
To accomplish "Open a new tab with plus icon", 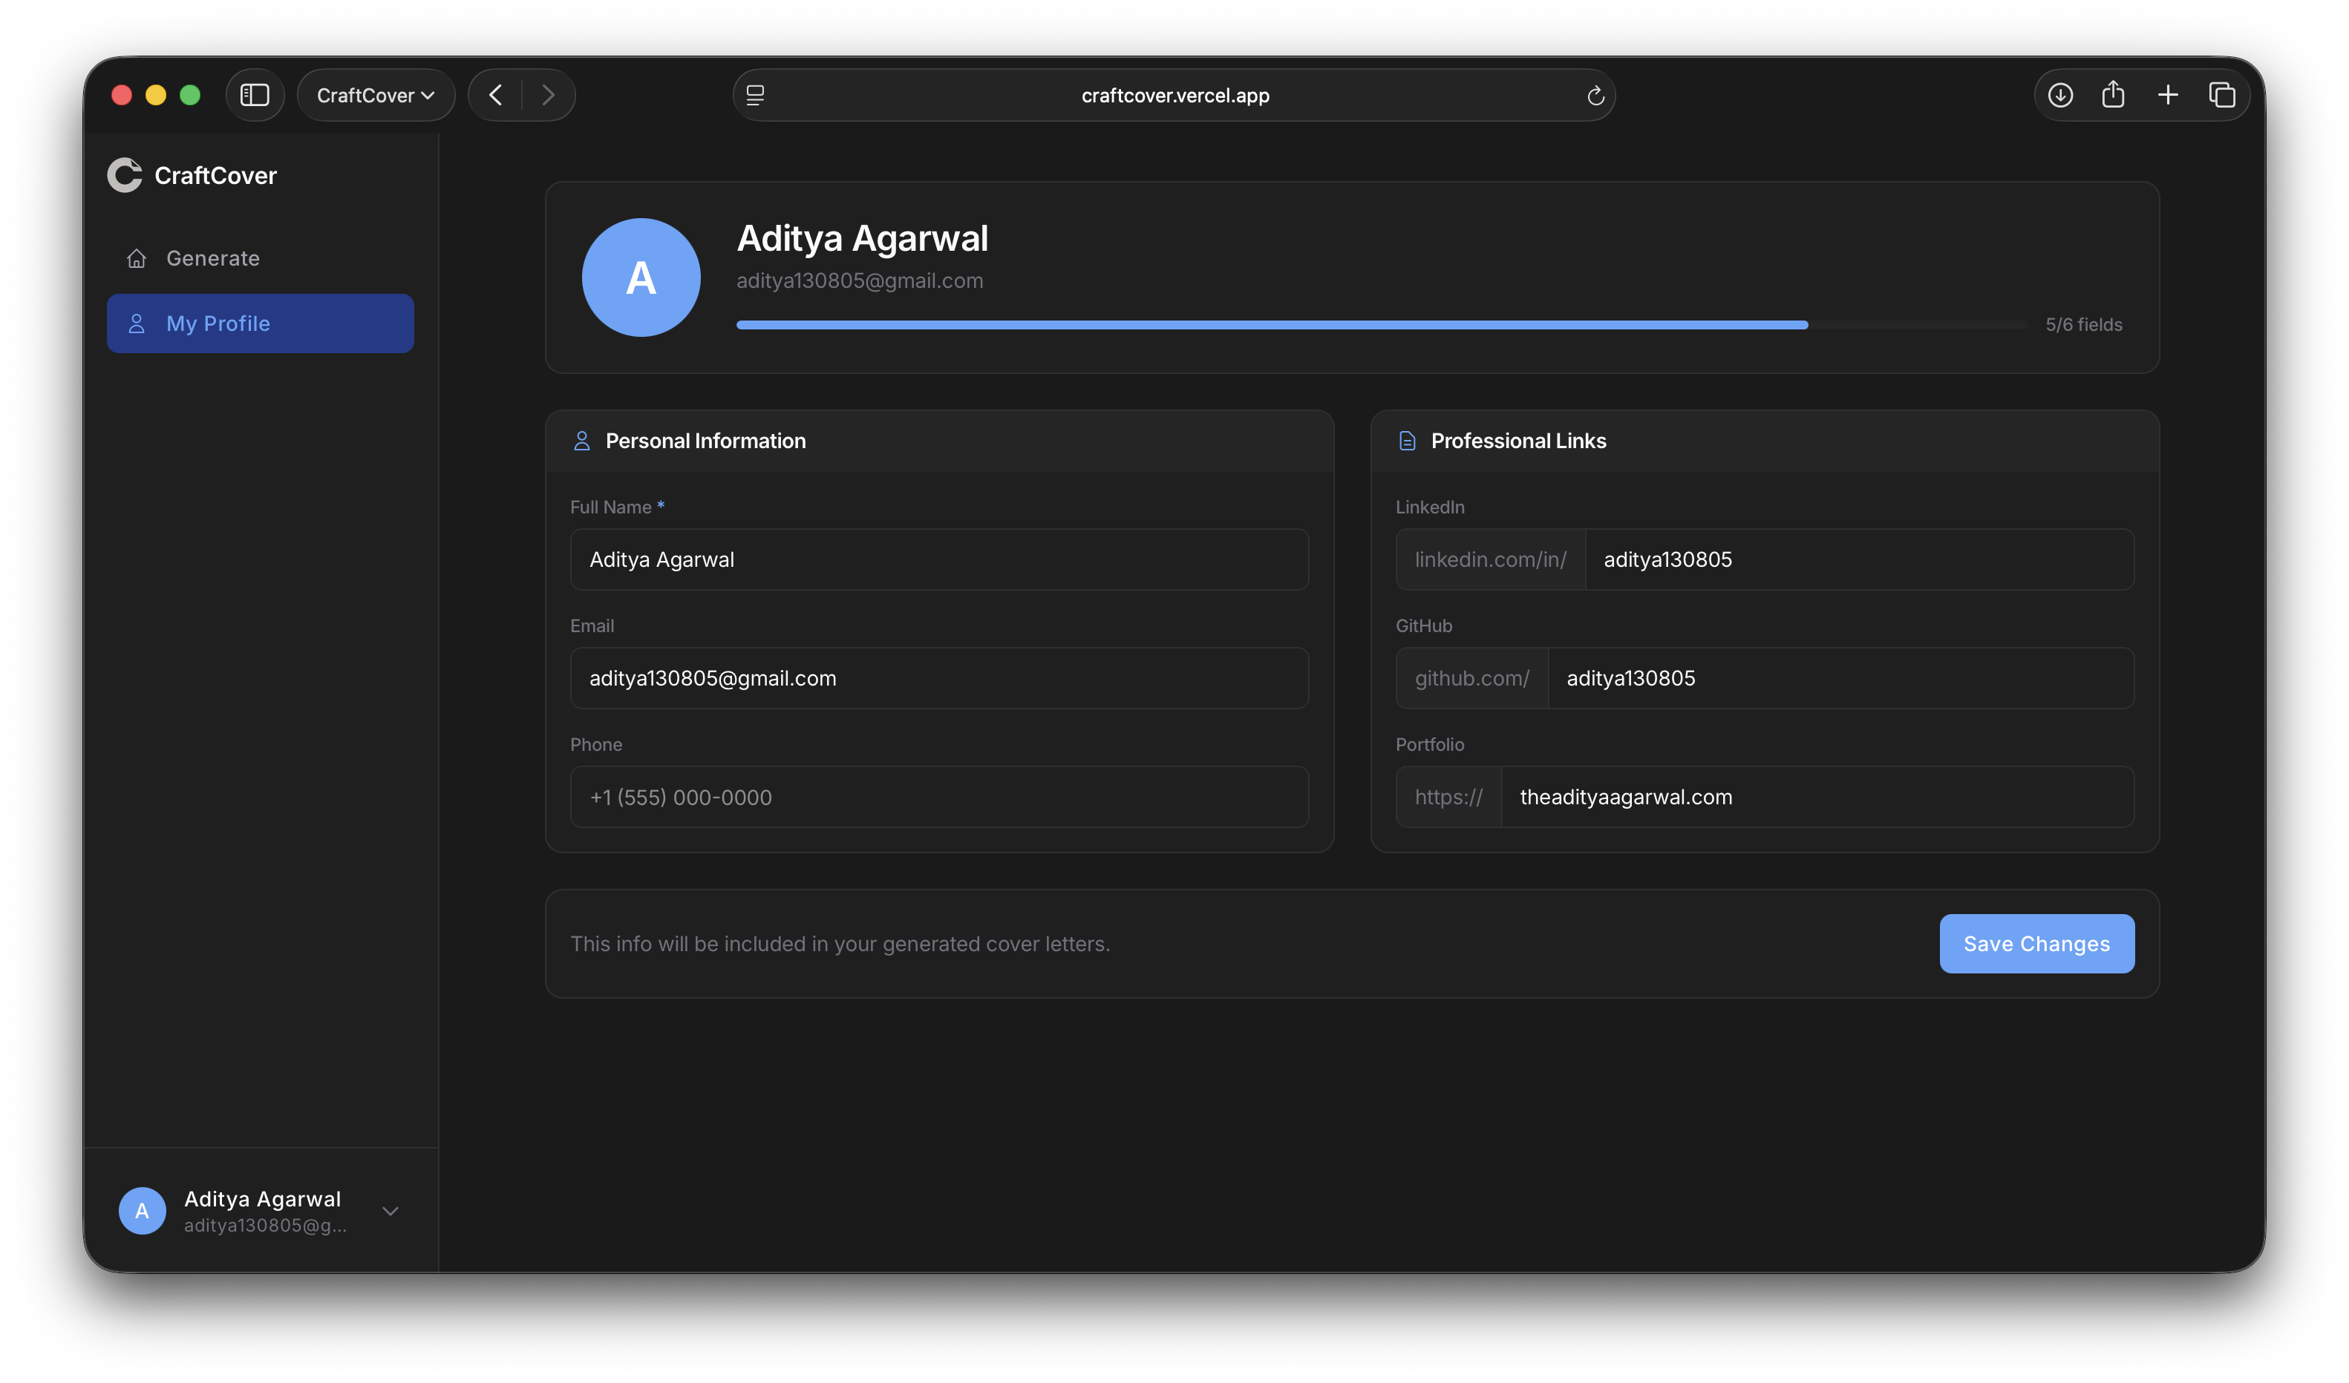I will (2167, 95).
